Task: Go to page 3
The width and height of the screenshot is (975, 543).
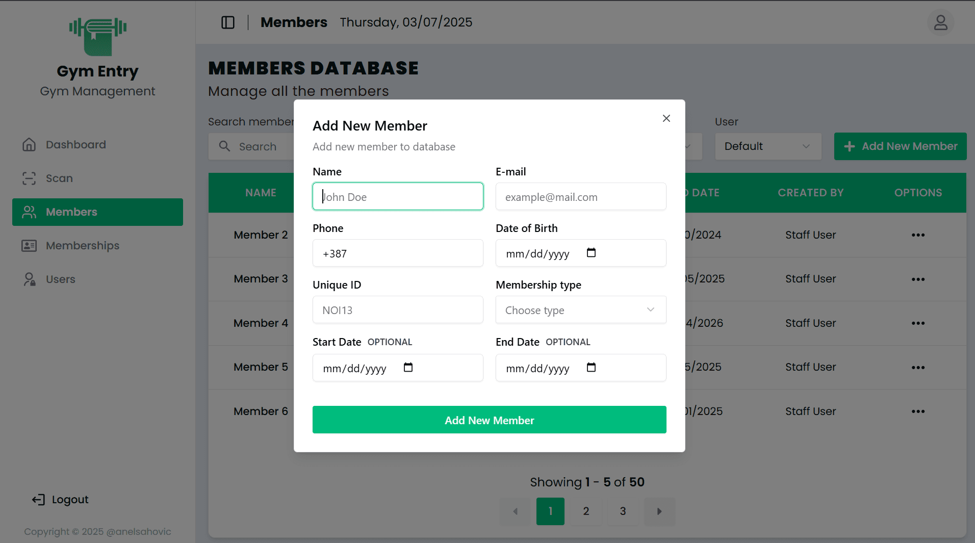Action: 623,511
